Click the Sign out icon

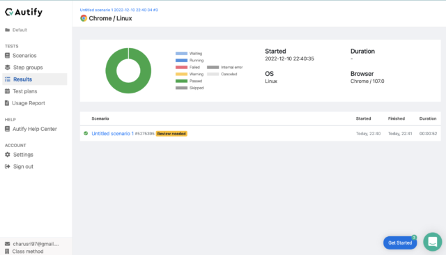[x=8, y=167]
